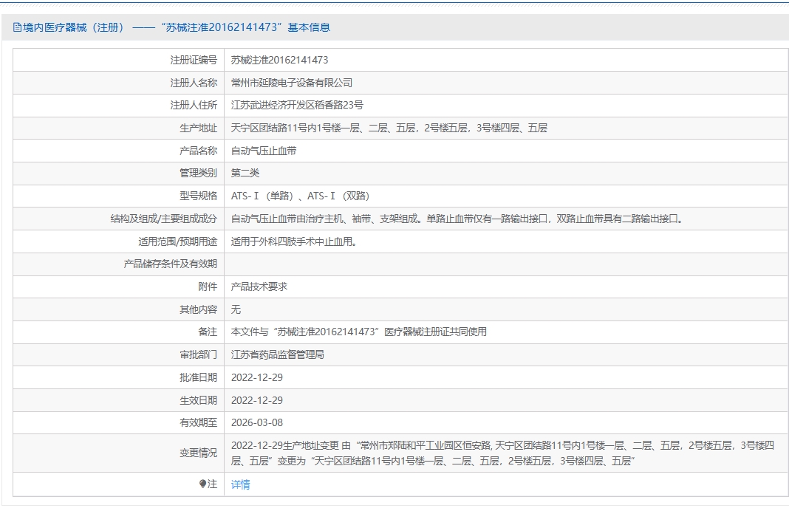Select the 生产地址 value starting with 天宁区团结路11号

tap(389, 128)
